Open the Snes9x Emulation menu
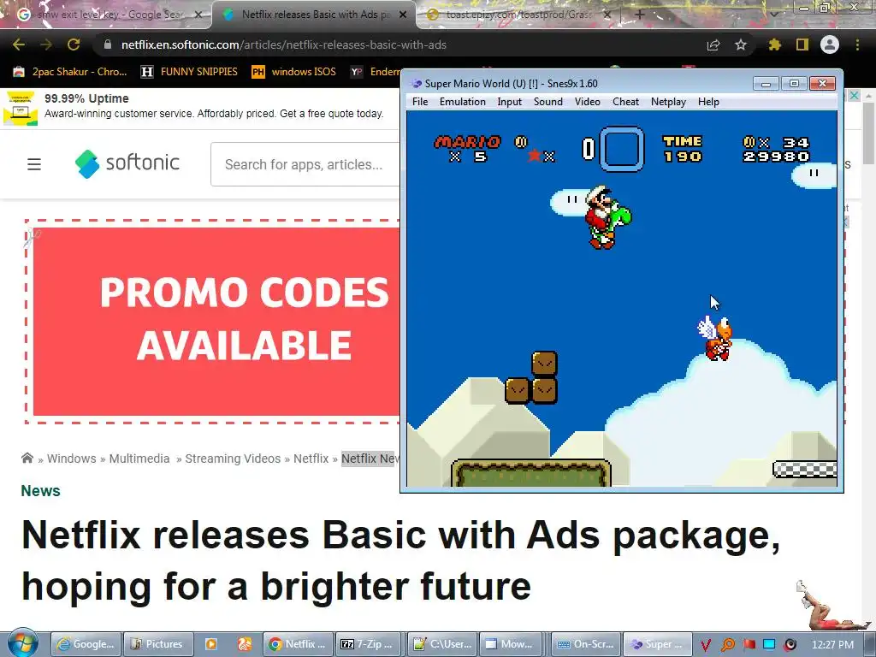The height and width of the screenshot is (657, 876). (x=462, y=102)
